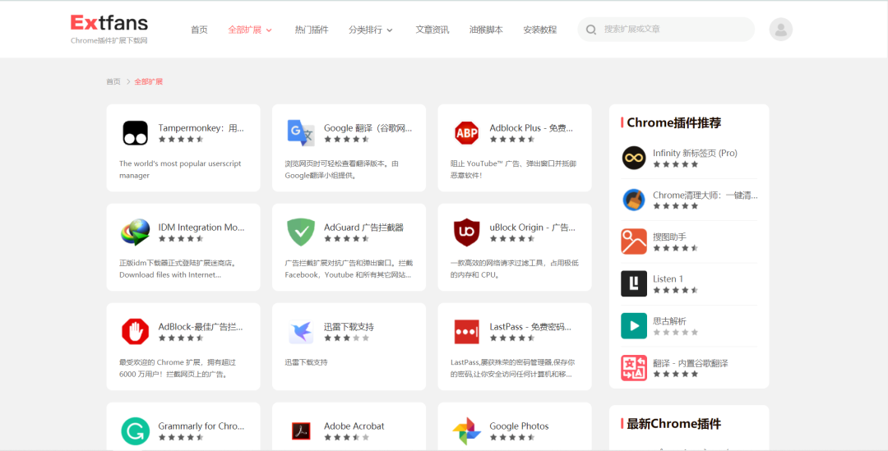Open the 热门插件 menu item
The height and width of the screenshot is (451, 888).
tap(312, 30)
